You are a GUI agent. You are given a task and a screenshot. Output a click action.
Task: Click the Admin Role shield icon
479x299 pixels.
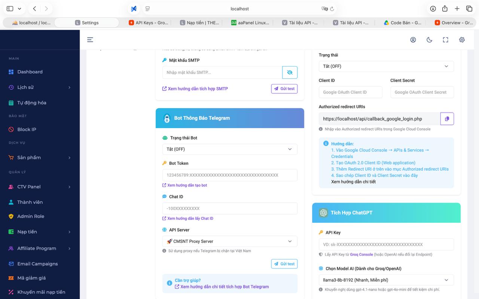(11, 216)
